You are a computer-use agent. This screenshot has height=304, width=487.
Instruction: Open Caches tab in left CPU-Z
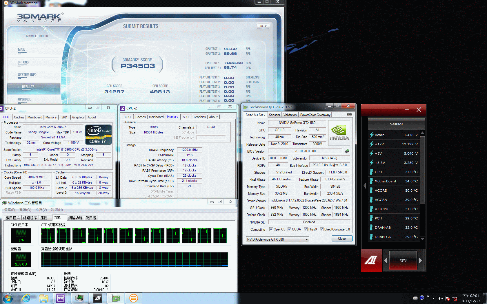19,117
